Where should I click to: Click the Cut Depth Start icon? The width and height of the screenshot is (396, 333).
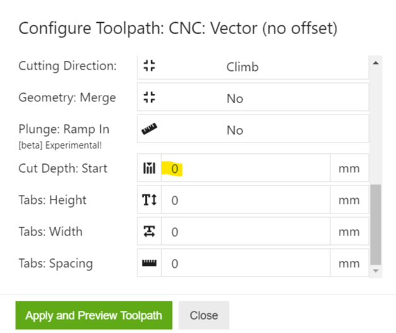pyautogui.click(x=149, y=168)
